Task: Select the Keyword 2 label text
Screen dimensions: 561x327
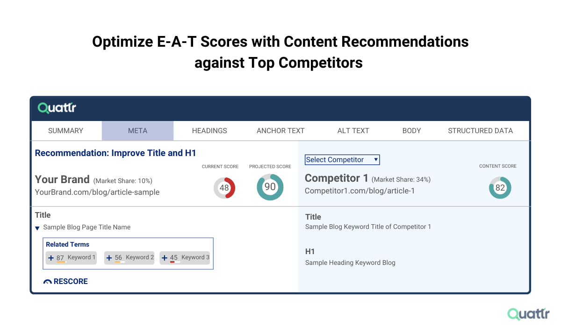Action: tap(140, 257)
